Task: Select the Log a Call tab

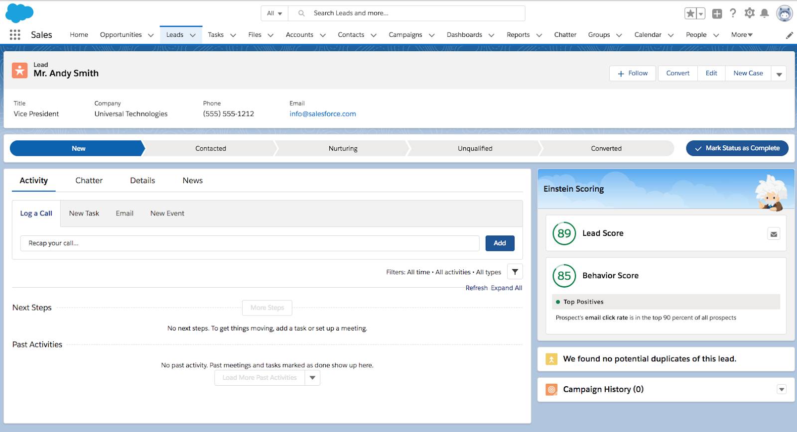Action: pyautogui.click(x=36, y=214)
